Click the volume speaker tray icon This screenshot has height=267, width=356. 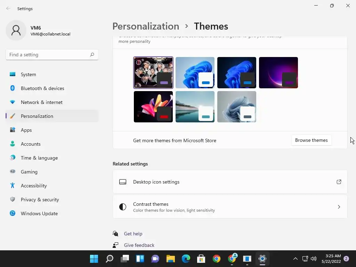[x=314, y=259]
